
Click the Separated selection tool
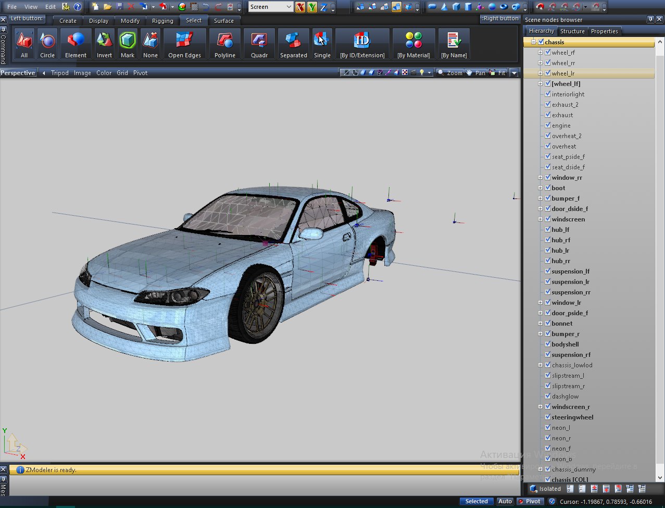[293, 44]
